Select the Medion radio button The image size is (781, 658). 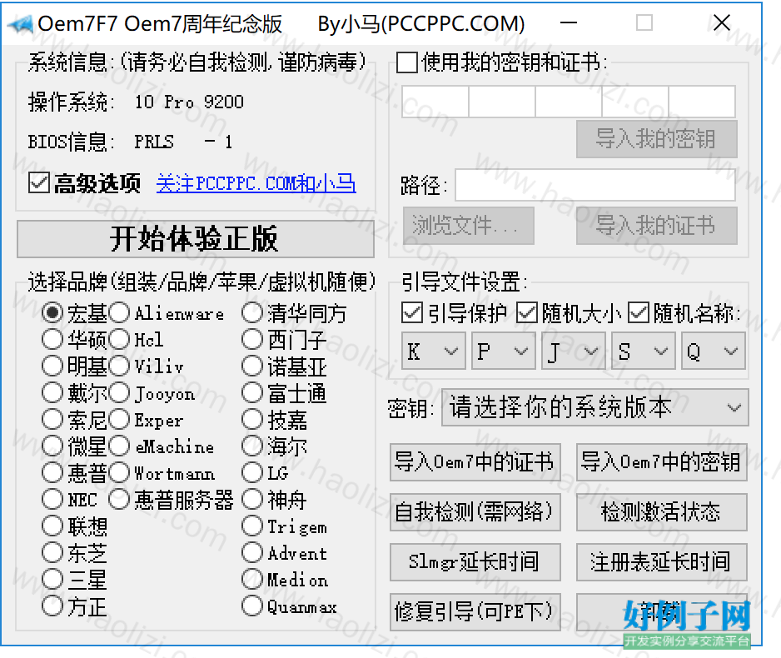(252, 580)
